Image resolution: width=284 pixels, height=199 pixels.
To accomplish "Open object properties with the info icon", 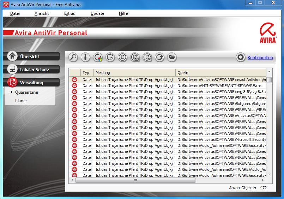I will tap(85, 57).
